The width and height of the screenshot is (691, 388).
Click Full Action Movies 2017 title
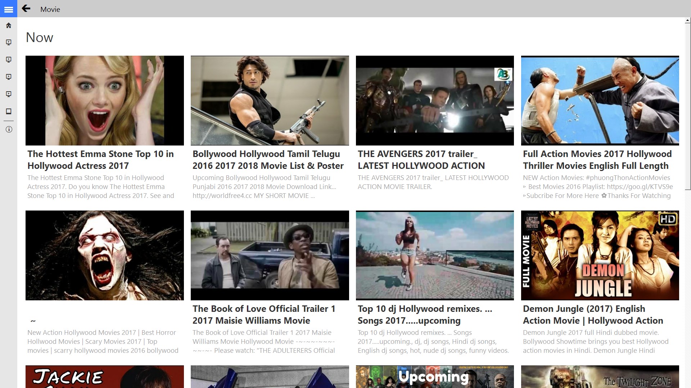point(597,160)
